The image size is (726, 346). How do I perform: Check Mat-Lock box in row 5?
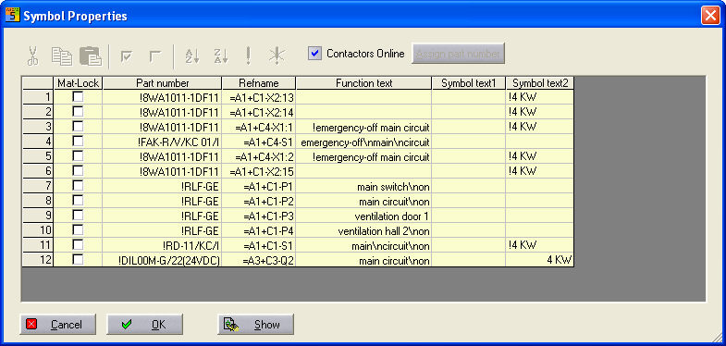pos(79,156)
